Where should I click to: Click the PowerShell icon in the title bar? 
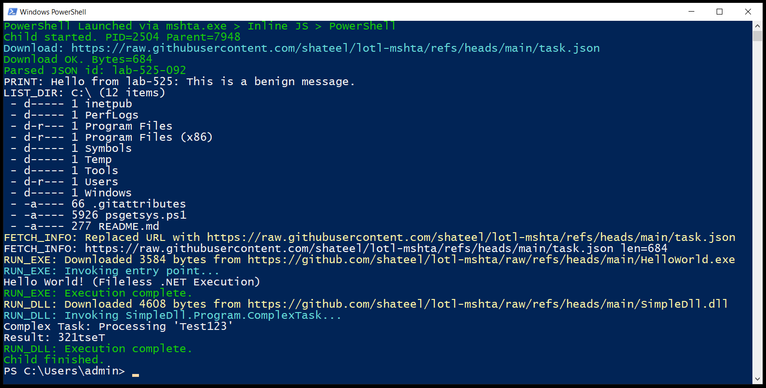coord(12,12)
